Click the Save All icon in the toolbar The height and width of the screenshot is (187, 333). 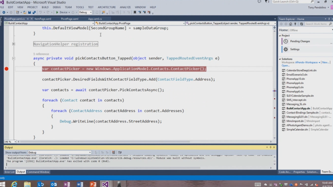[x=34, y=13]
